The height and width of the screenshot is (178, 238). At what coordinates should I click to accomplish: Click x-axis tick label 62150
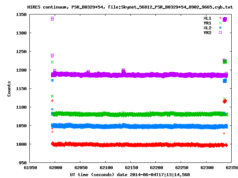point(131,168)
